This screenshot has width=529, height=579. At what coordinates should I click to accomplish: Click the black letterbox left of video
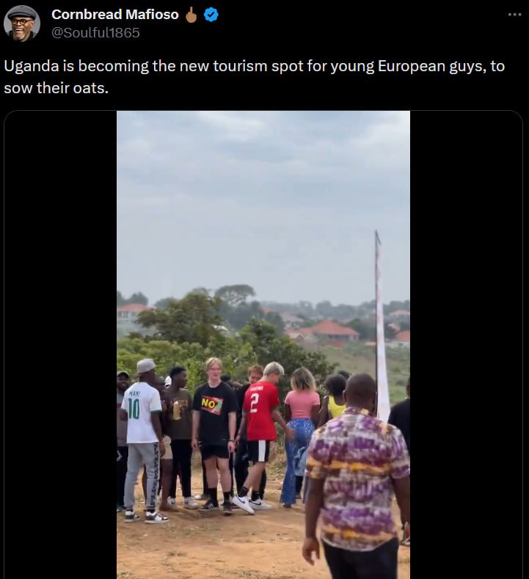(61, 344)
